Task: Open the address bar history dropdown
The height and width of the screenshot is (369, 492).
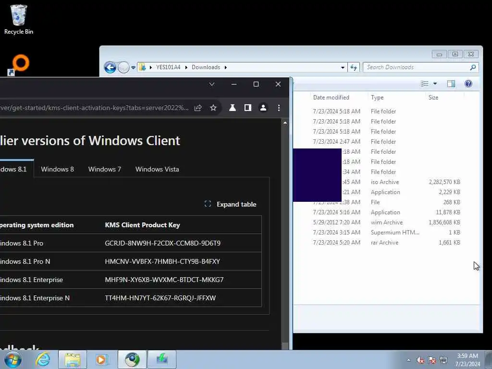Action: (342, 67)
